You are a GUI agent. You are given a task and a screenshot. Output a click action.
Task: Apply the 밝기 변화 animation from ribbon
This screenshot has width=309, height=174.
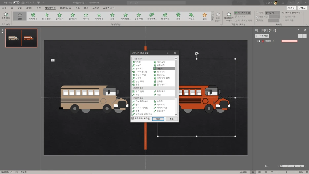pos(46,16)
